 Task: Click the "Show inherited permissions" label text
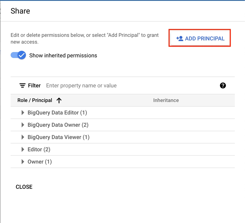pos(63,55)
